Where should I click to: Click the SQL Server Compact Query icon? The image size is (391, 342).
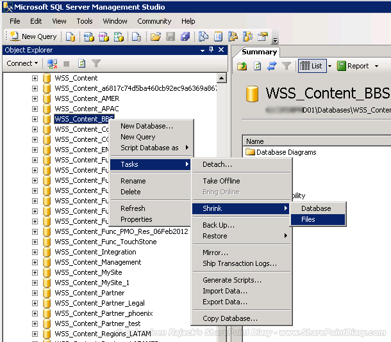click(x=137, y=36)
